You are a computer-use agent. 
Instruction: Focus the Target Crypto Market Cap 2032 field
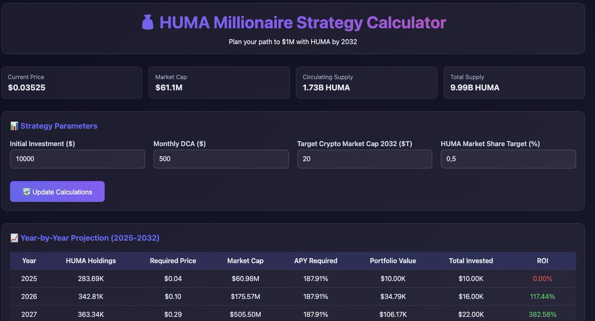pos(365,159)
